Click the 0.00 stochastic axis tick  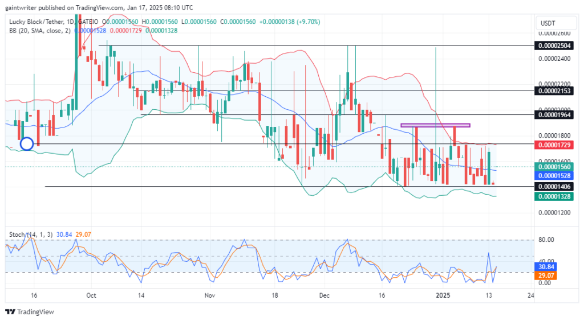pyautogui.click(x=545, y=283)
